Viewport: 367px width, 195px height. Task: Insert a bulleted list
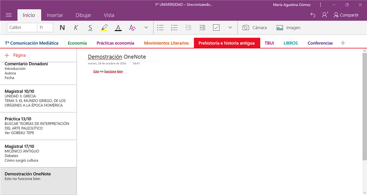pyautogui.click(x=160, y=28)
